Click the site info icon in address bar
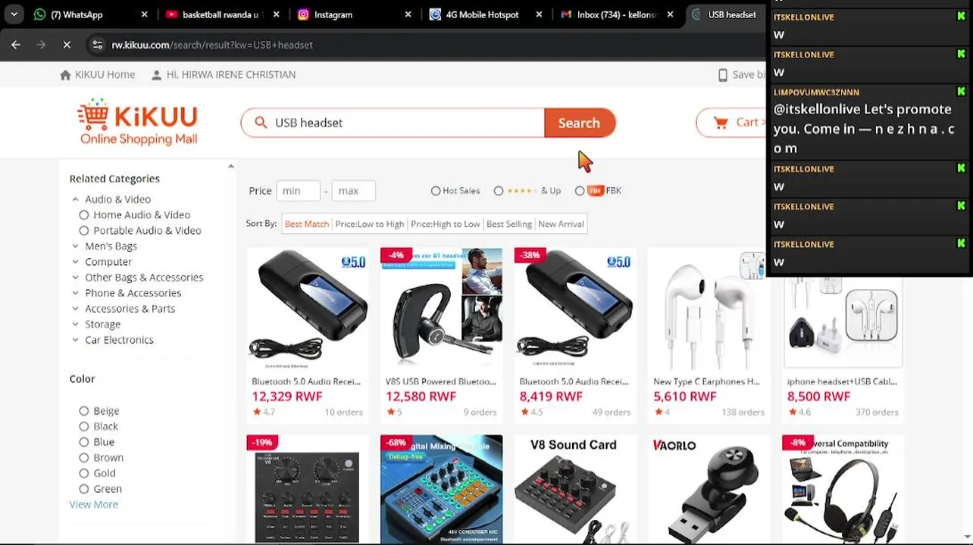 coord(97,45)
